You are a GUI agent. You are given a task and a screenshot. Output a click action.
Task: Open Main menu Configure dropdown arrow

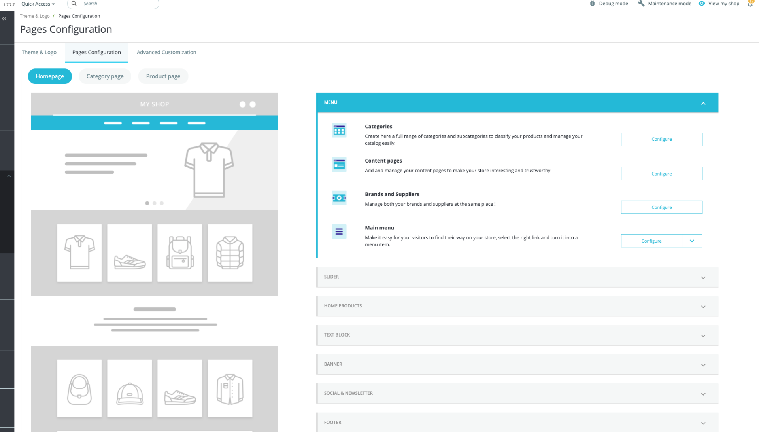coord(692,241)
